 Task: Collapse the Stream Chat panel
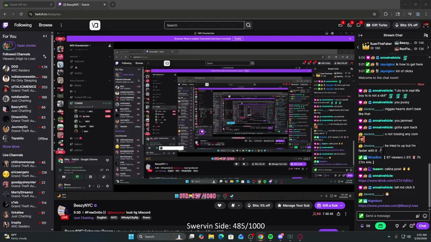tap(361, 35)
